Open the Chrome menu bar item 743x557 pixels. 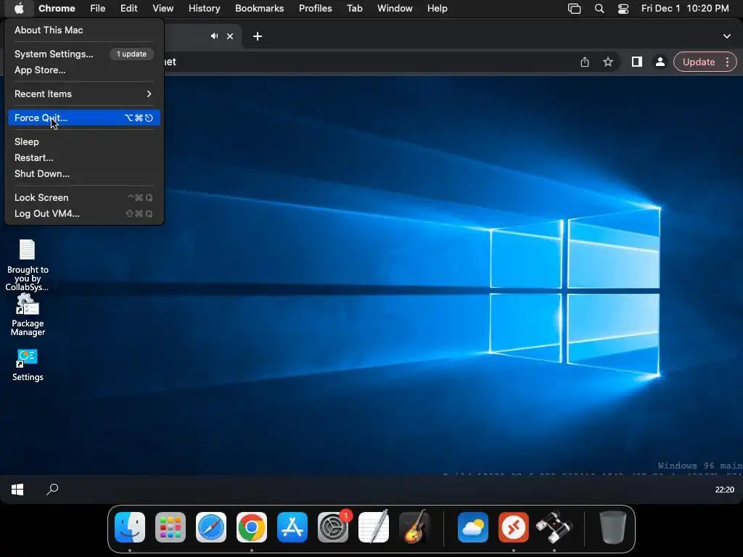(57, 9)
